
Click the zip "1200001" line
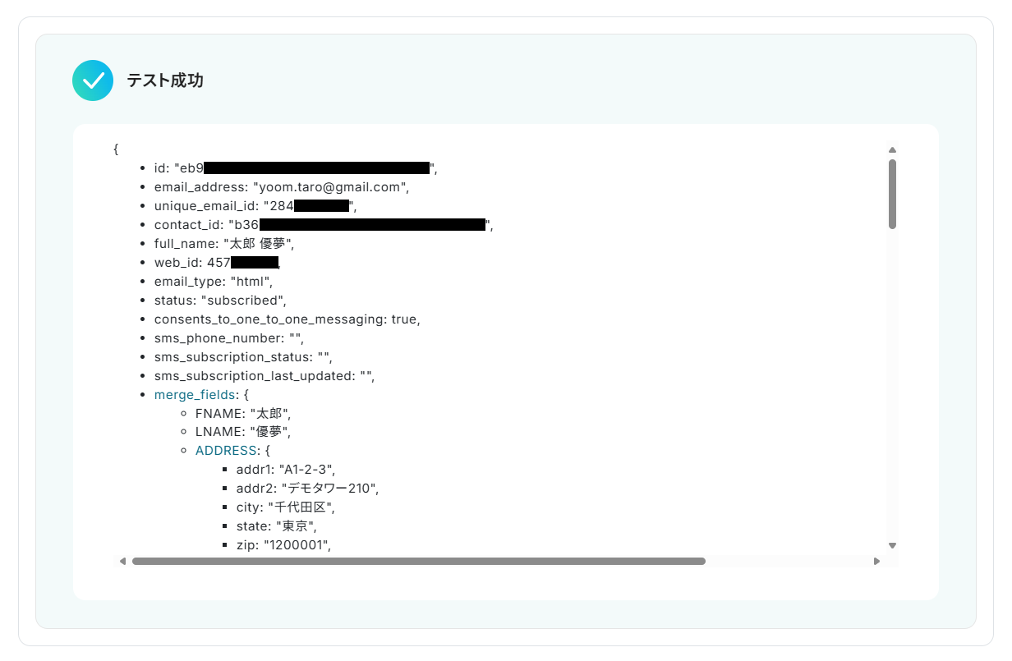click(x=283, y=545)
